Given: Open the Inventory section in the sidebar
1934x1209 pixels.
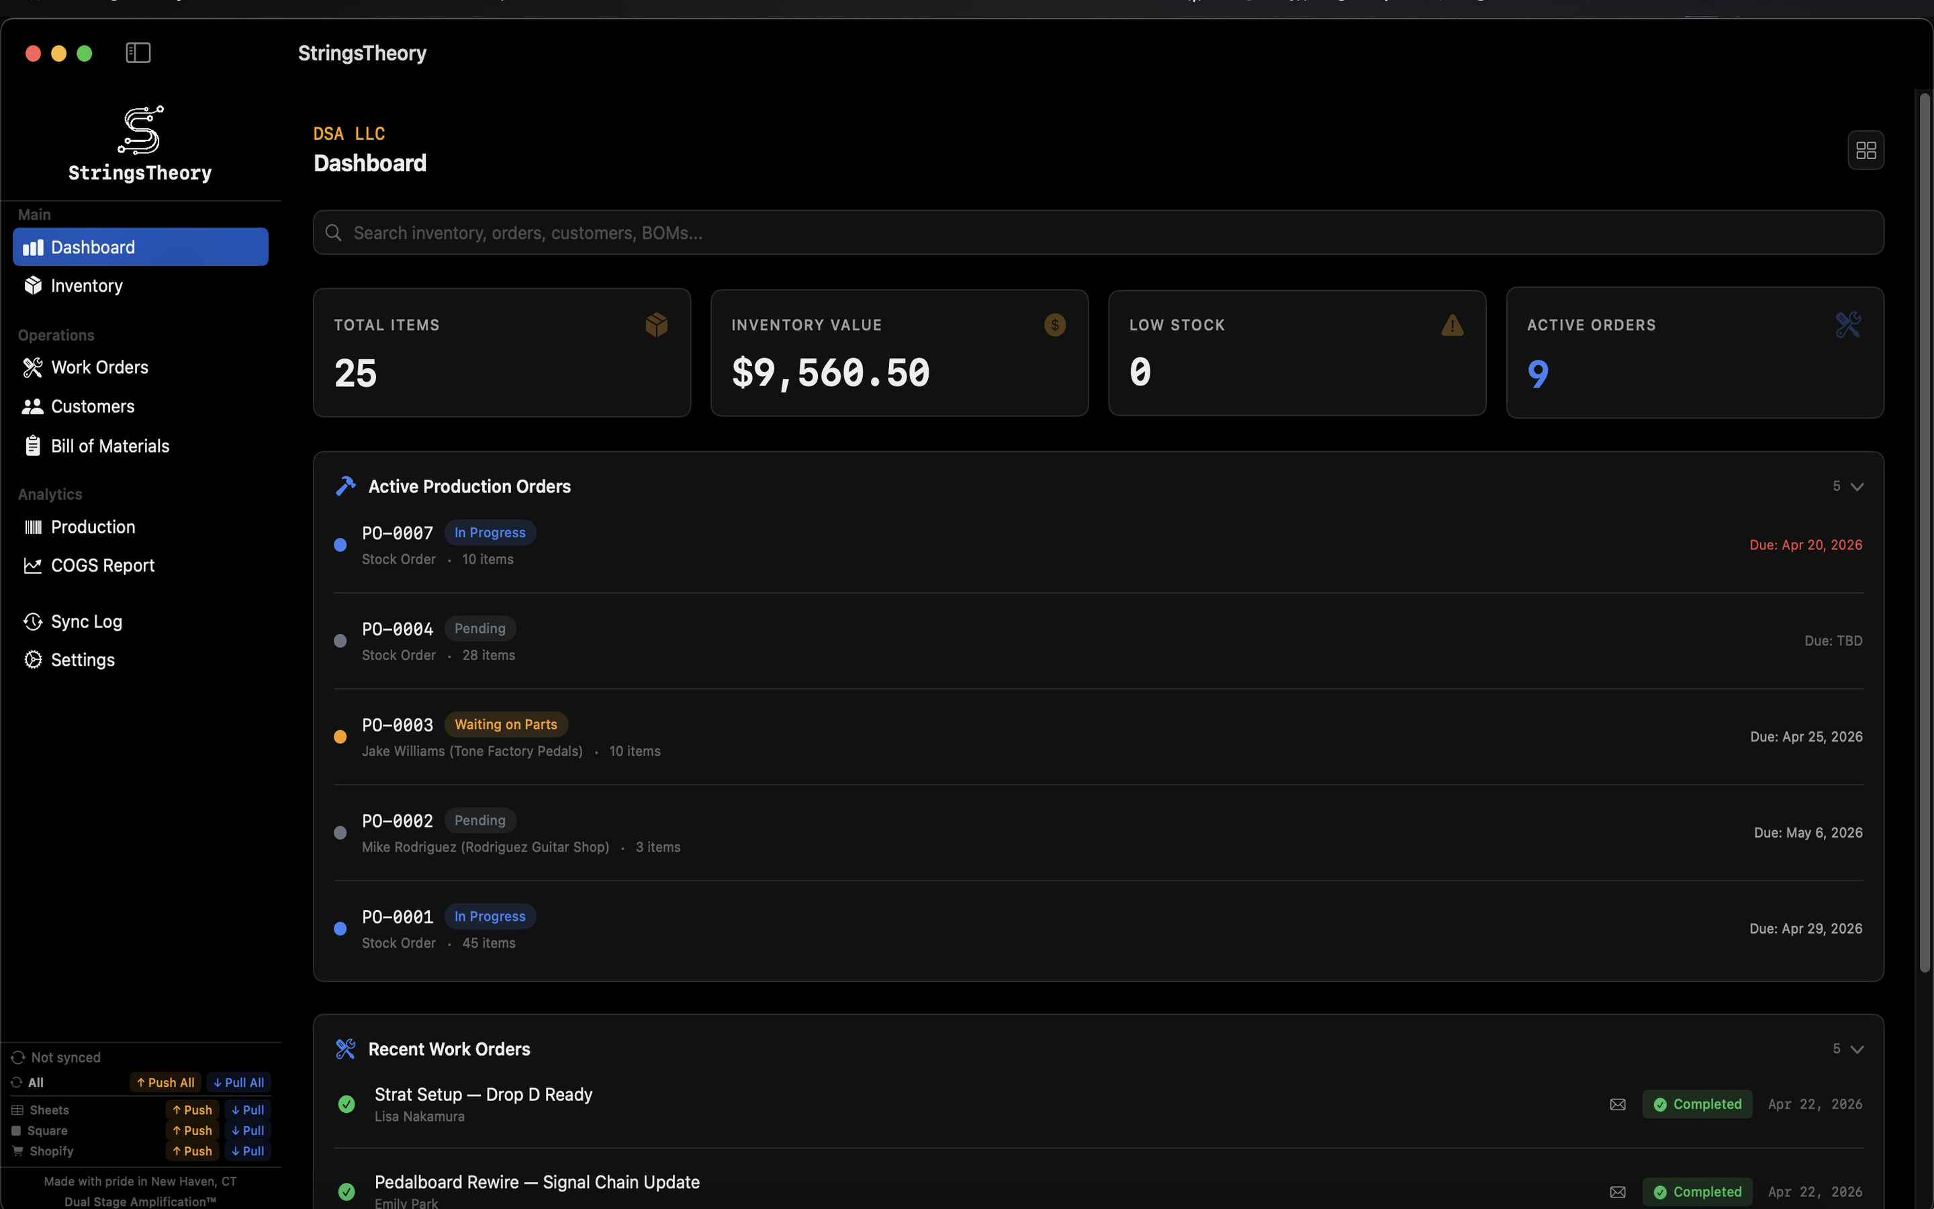Looking at the screenshot, I should point(87,285).
